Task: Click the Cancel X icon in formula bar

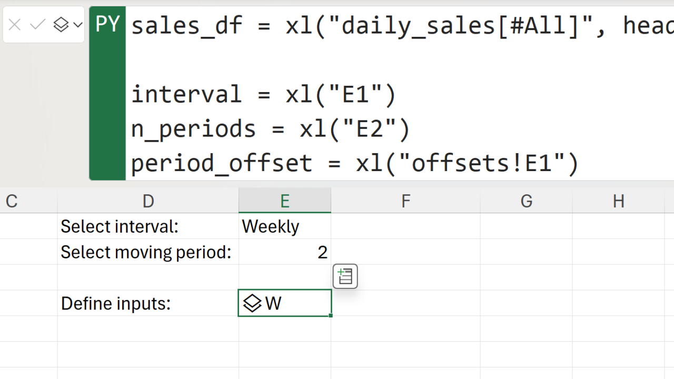Action: tap(15, 25)
